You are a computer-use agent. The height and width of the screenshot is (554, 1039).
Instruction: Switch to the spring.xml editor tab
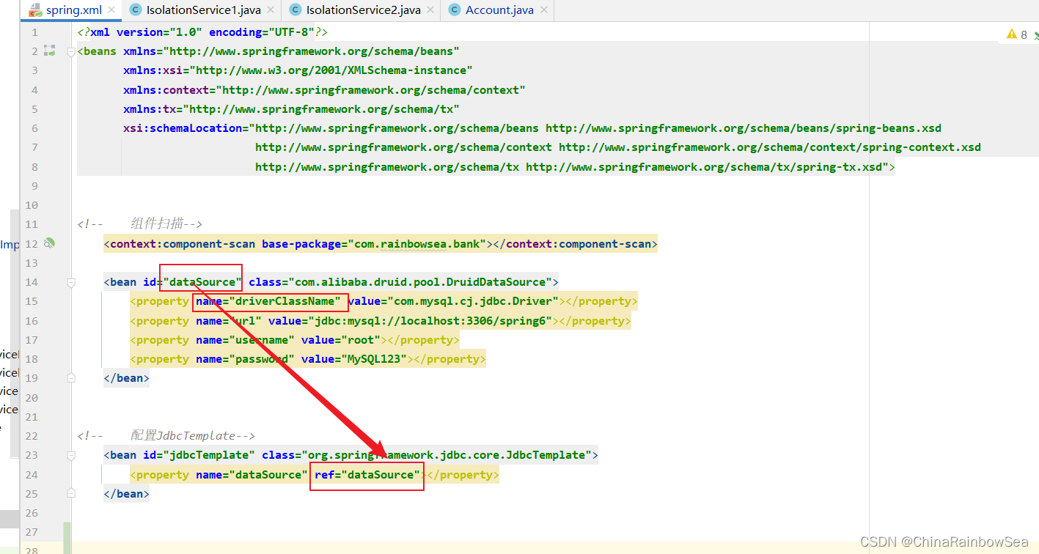(x=70, y=10)
